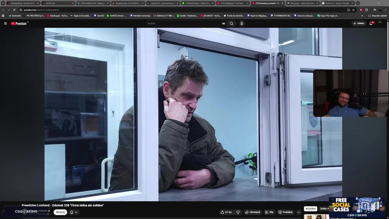
Task: Start voice search with microphone
Action: click(x=242, y=23)
